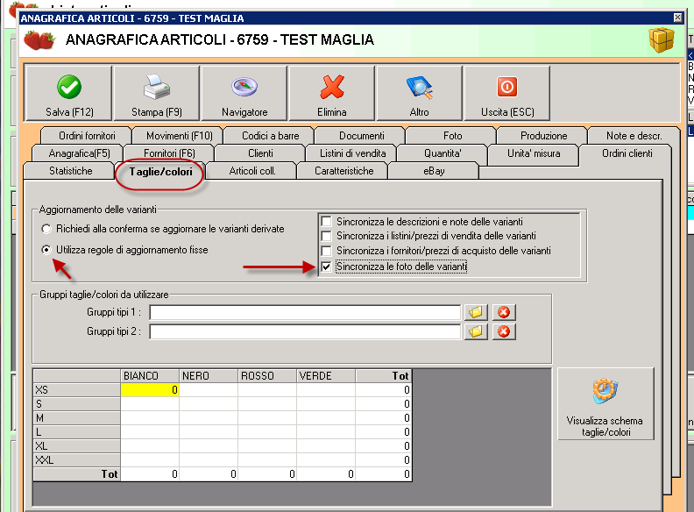This screenshot has height=512, width=694.
Task: Select the S size row header
Action: [77, 404]
